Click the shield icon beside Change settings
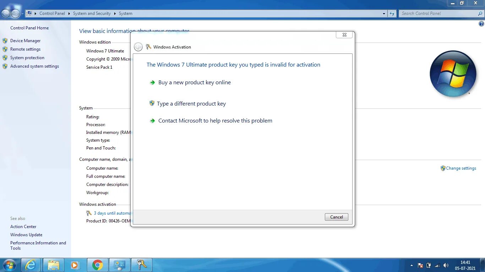 point(443,168)
